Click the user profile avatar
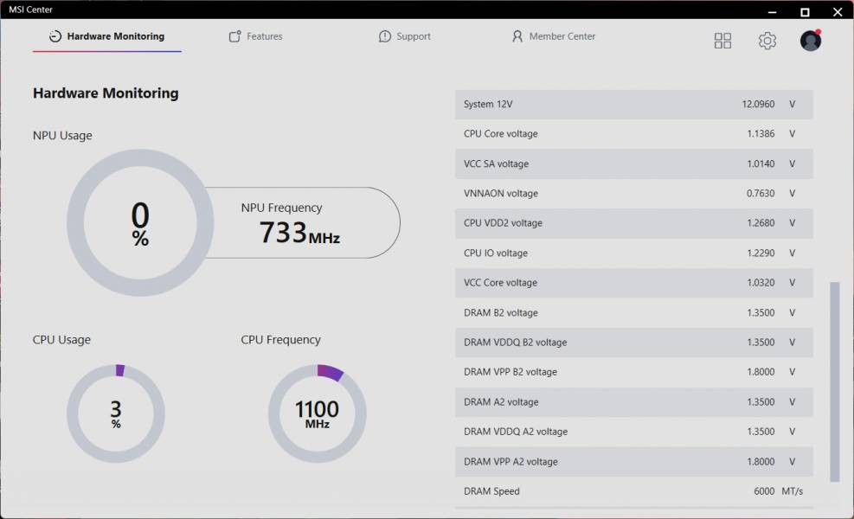This screenshot has height=519, width=854. tap(811, 41)
